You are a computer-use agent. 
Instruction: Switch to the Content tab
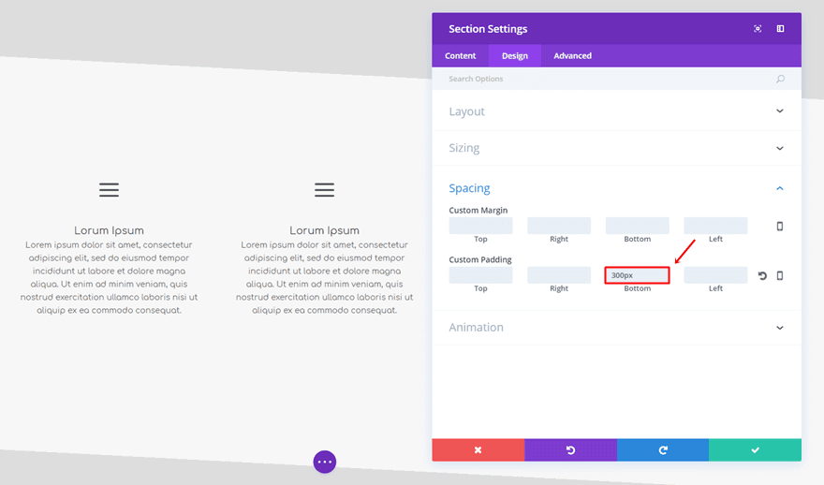[461, 55]
